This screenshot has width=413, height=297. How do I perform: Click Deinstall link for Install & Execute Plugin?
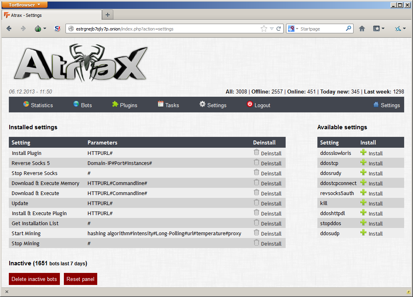pos(271,214)
